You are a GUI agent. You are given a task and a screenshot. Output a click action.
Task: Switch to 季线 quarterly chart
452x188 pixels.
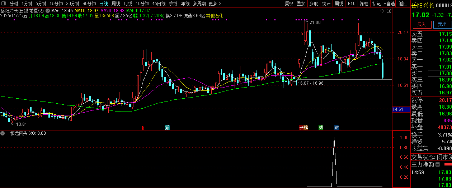pyautogui.click(x=173, y=4)
